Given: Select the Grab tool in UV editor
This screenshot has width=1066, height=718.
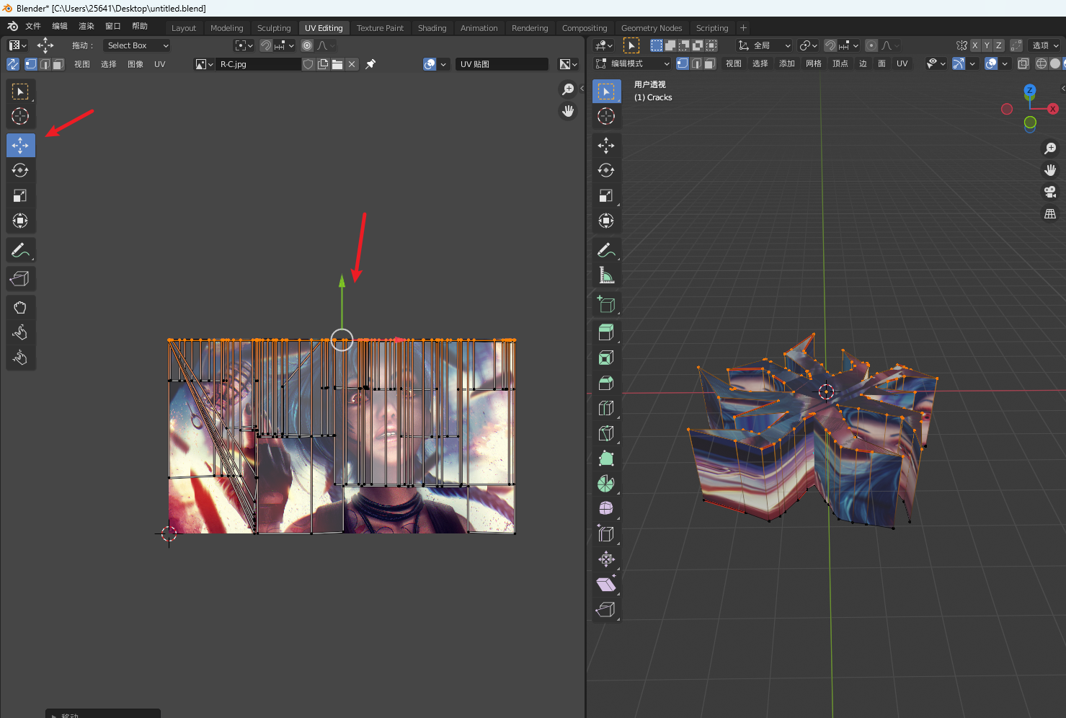Looking at the screenshot, I should point(20,308).
